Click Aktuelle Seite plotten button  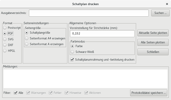[153, 33]
